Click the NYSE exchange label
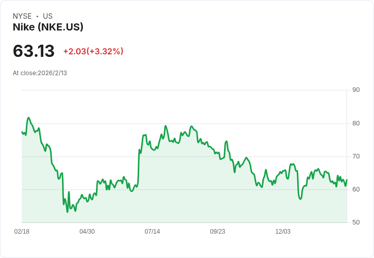The width and height of the screenshot is (374, 258). (22, 16)
